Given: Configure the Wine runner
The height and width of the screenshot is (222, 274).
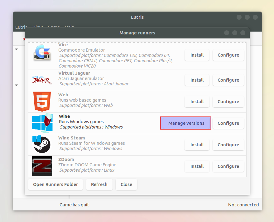Looking at the screenshot, I should tap(228, 123).
